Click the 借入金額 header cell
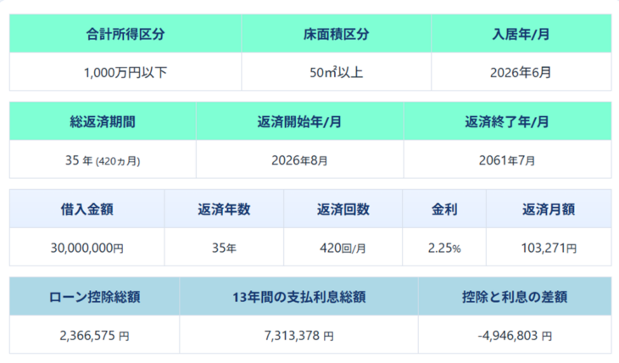The image size is (619, 363). [86, 209]
